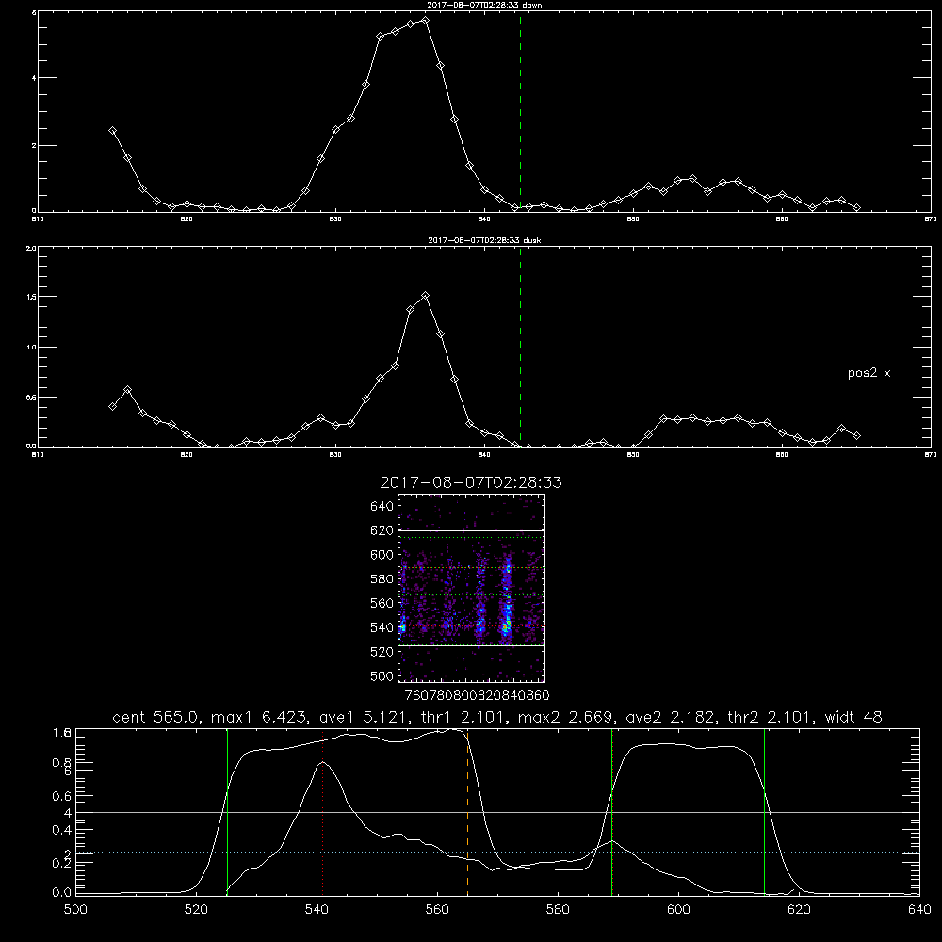Click the '600' x-axis label of bottom plot
This screenshot has height=942, width=942.
point(678,910)
